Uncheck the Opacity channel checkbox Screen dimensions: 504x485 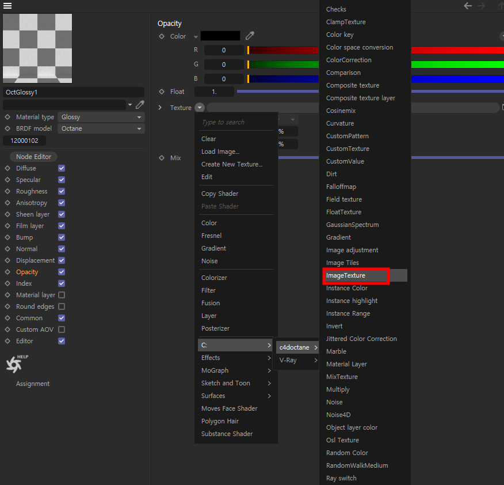tap(62, 272)
